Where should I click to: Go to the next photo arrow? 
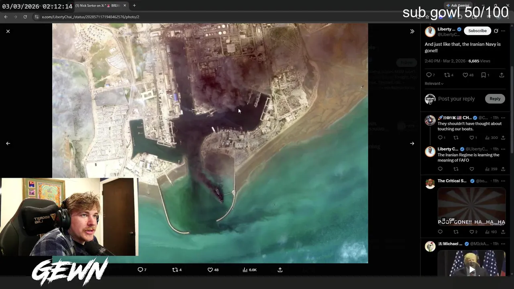click(412, 143)
